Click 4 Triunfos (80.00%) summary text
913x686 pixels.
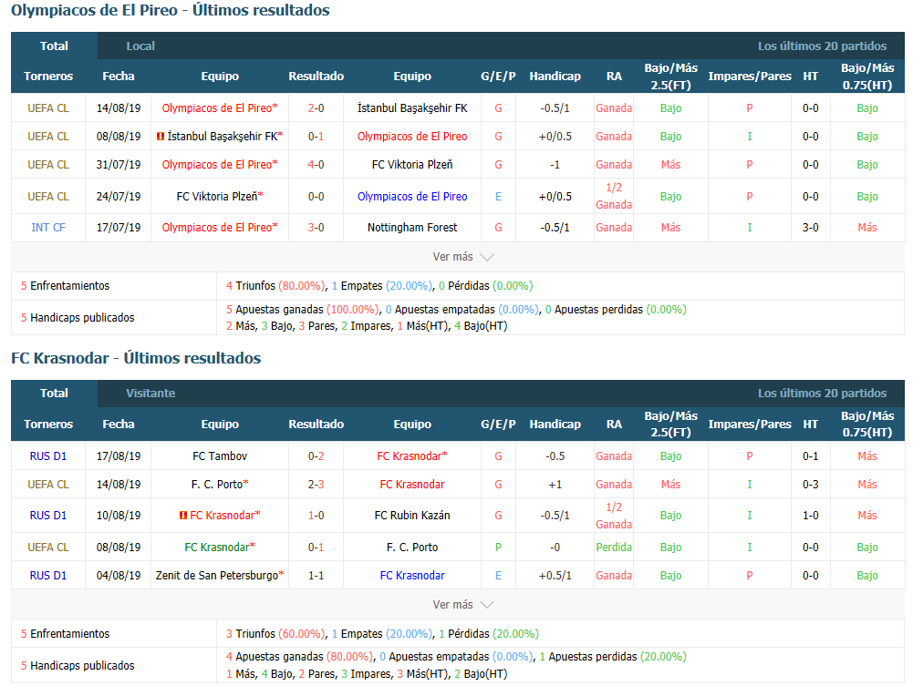coord(275,286)
